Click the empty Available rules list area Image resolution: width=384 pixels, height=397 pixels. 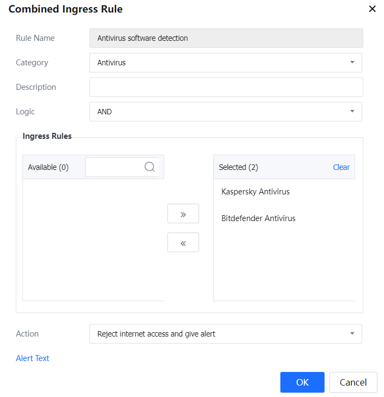pyautogui.click(x=93, y=240)
